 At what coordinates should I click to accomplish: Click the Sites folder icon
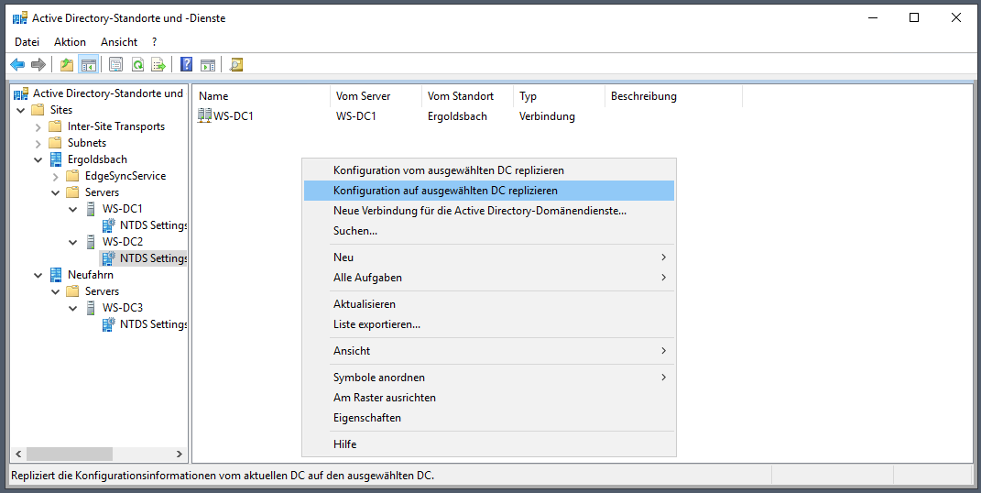(38, 109)
